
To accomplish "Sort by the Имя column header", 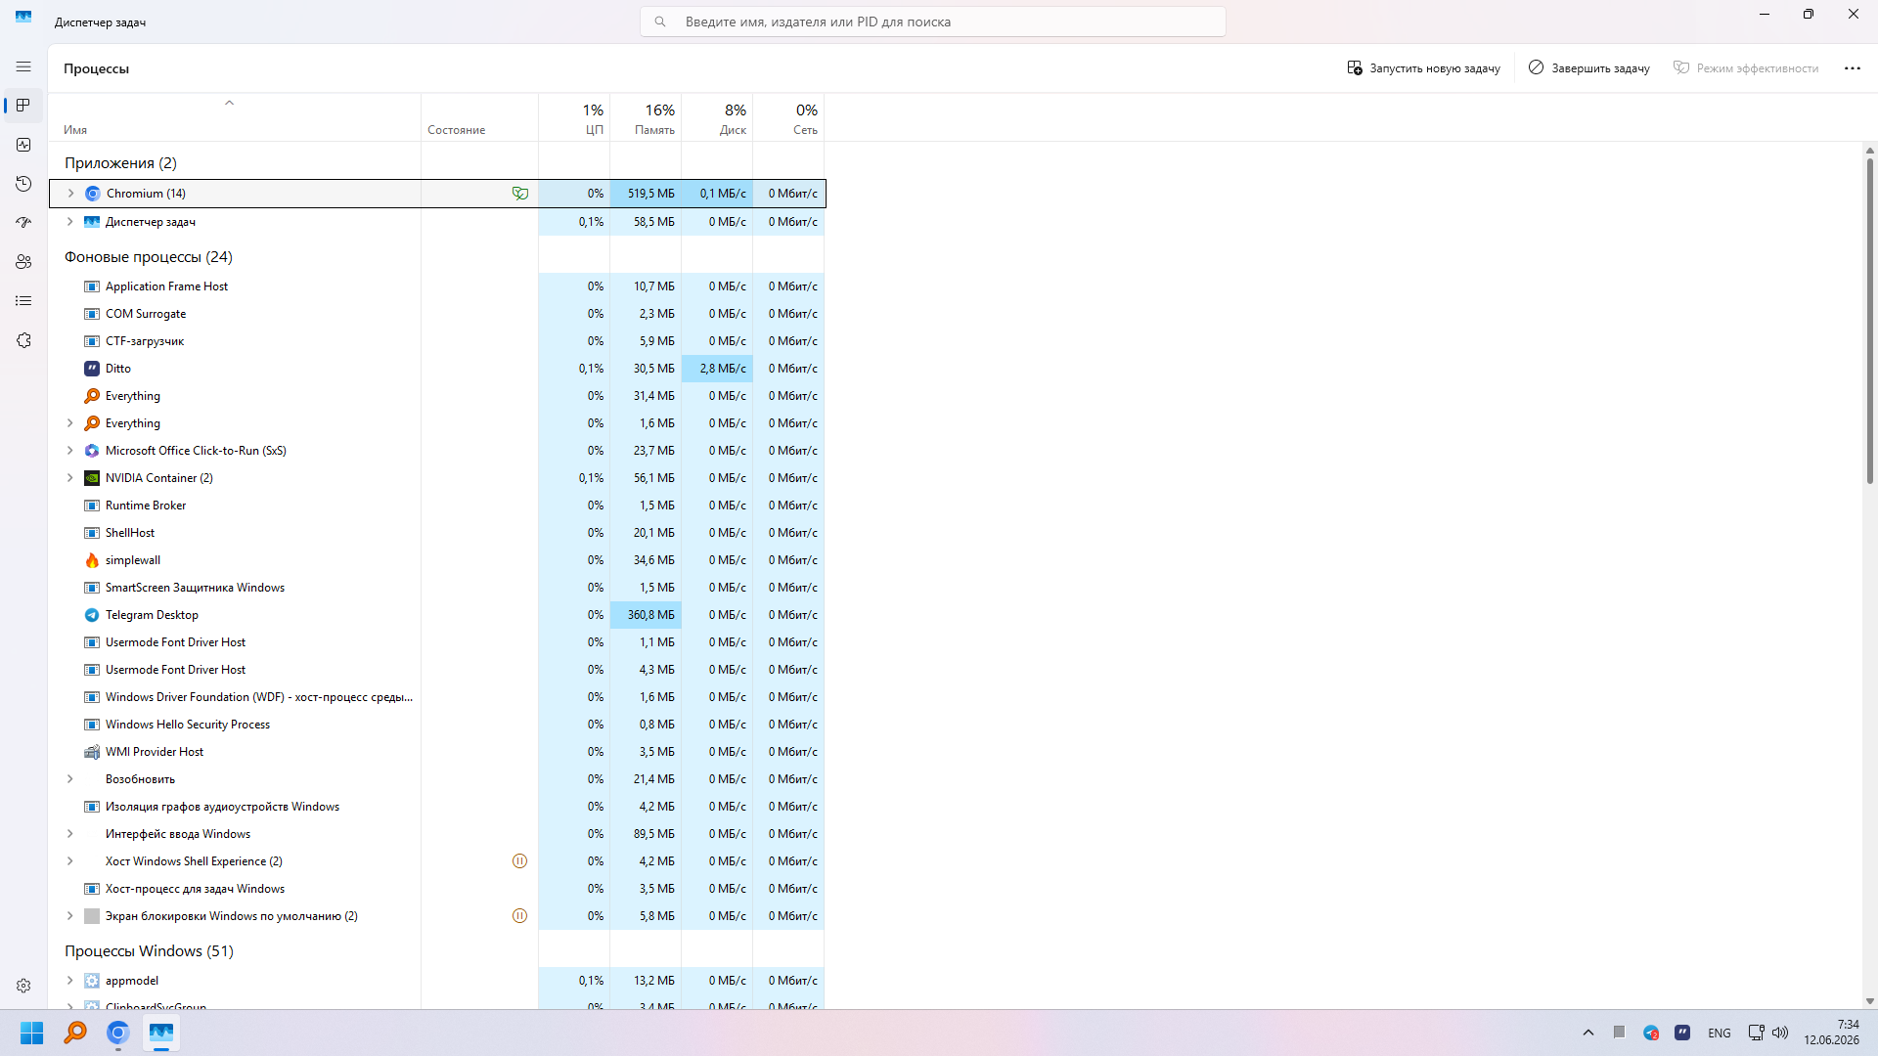I will 235,118.
